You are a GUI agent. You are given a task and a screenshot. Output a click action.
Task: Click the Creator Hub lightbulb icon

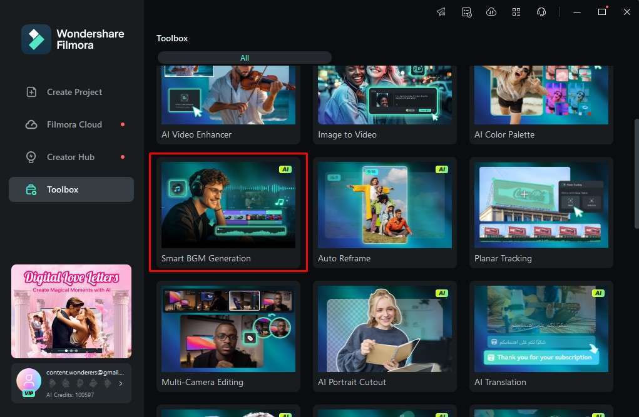point(31,157)
